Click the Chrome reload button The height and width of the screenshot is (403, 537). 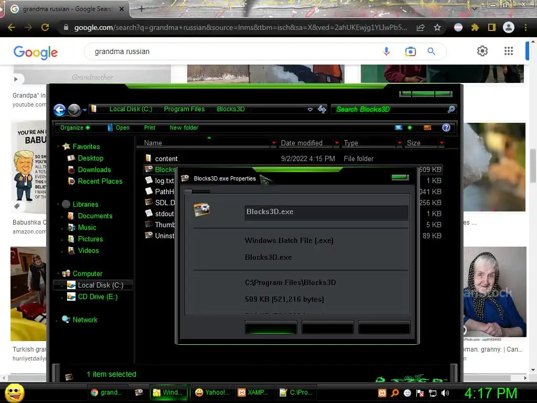[x=45, y=27]
